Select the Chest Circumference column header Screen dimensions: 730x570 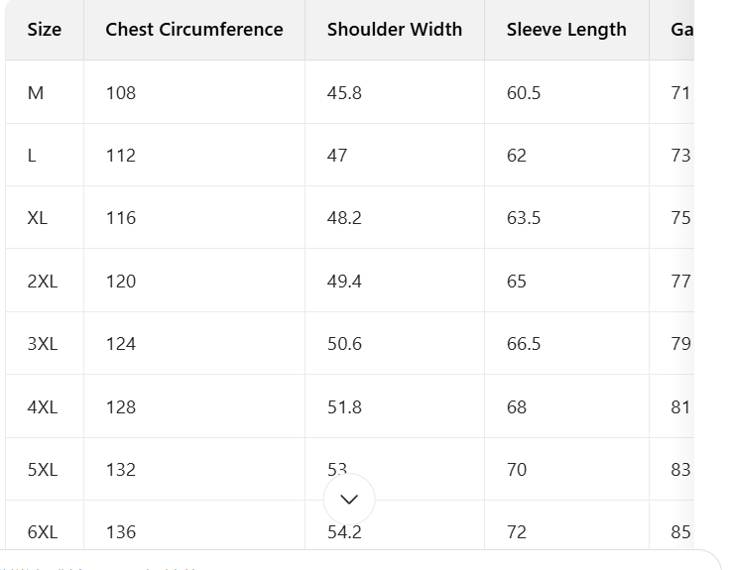pyautogui.click(x=194, y=30)
